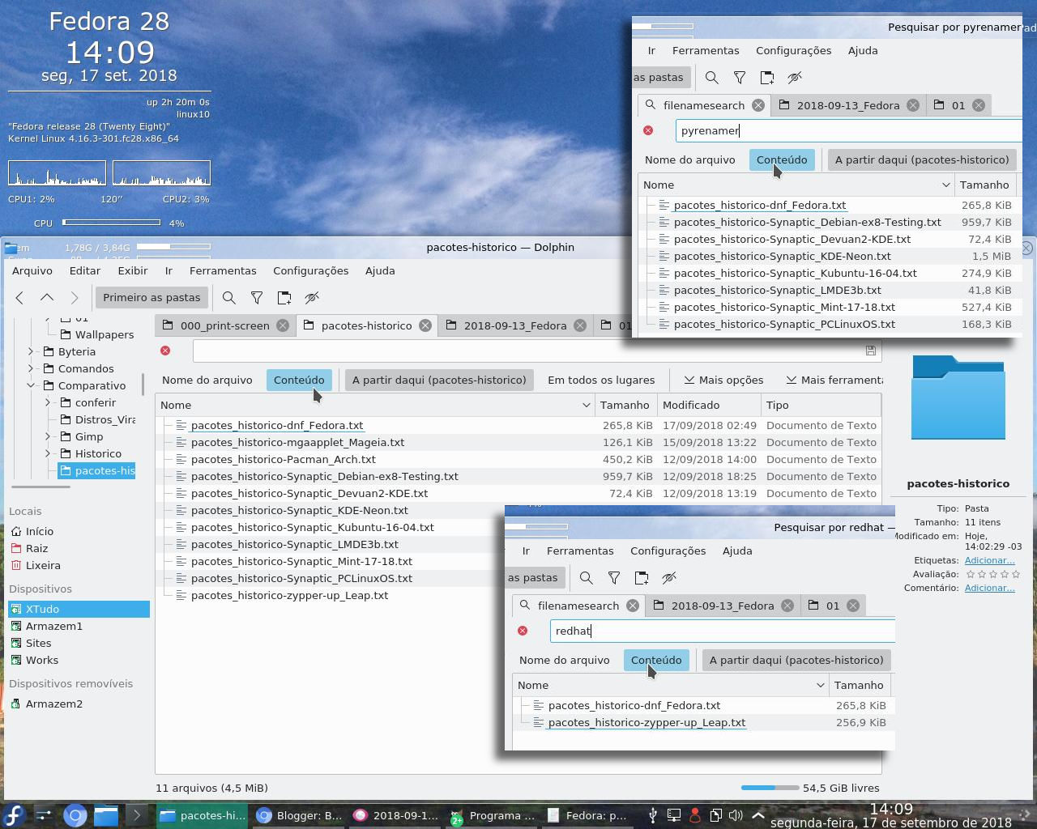Go up one folder in Dolphin toolbar
The image size is (1037, 829).
pyautogui.click(x=47, y=298)
